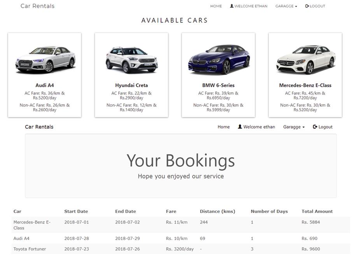
Task: Click the Car Rentals brand in lower navbar
Action: [39, 127]
